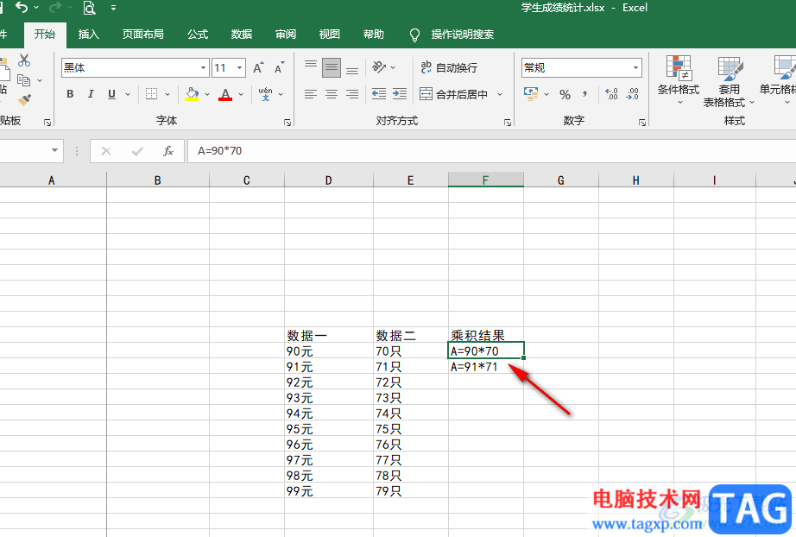Screen dimensions: 796x537
Task: Open 条件格式 conditional formatting
Action: [679, 79]
